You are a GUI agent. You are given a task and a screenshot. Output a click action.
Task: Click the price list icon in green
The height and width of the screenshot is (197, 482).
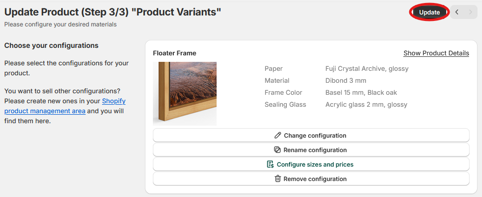point(270,165)
